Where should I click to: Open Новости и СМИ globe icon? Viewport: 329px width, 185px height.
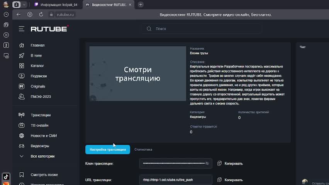coord(21,136)
